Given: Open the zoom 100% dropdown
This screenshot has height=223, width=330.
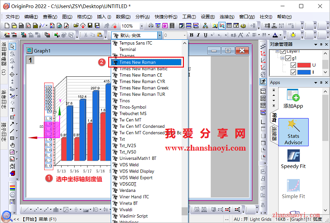Looking at the screenshot, I should pos(141,26).
